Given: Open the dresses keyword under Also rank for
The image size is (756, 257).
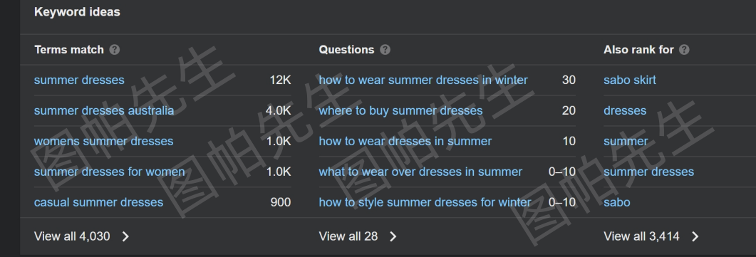Looking at the screenshot, I should (x=625, y=110).
